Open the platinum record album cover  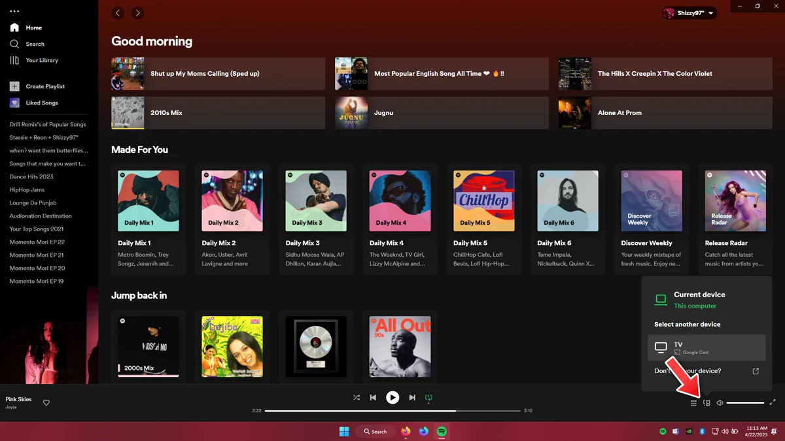[x=316, y=347]
